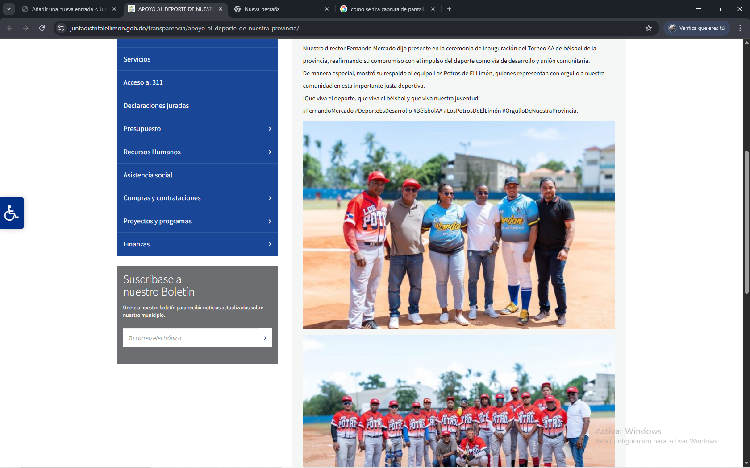Expand the Finanzas submenu
This screenshot has width=750, height=468.
[270, 244]
